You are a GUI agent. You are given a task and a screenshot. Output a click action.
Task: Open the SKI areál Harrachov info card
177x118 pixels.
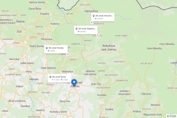(103, 17)
